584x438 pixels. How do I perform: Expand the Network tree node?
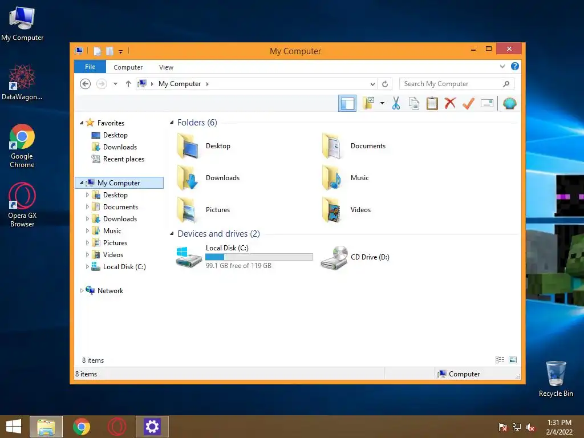pos(82,290)
